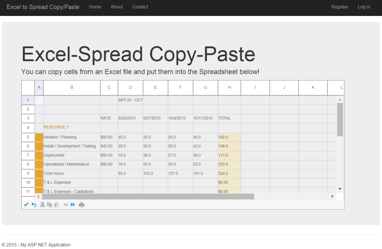This screenshot has width=382, height=249.
Task: Click the Paste clipboard icon
Action: click(x=57, y=205)
